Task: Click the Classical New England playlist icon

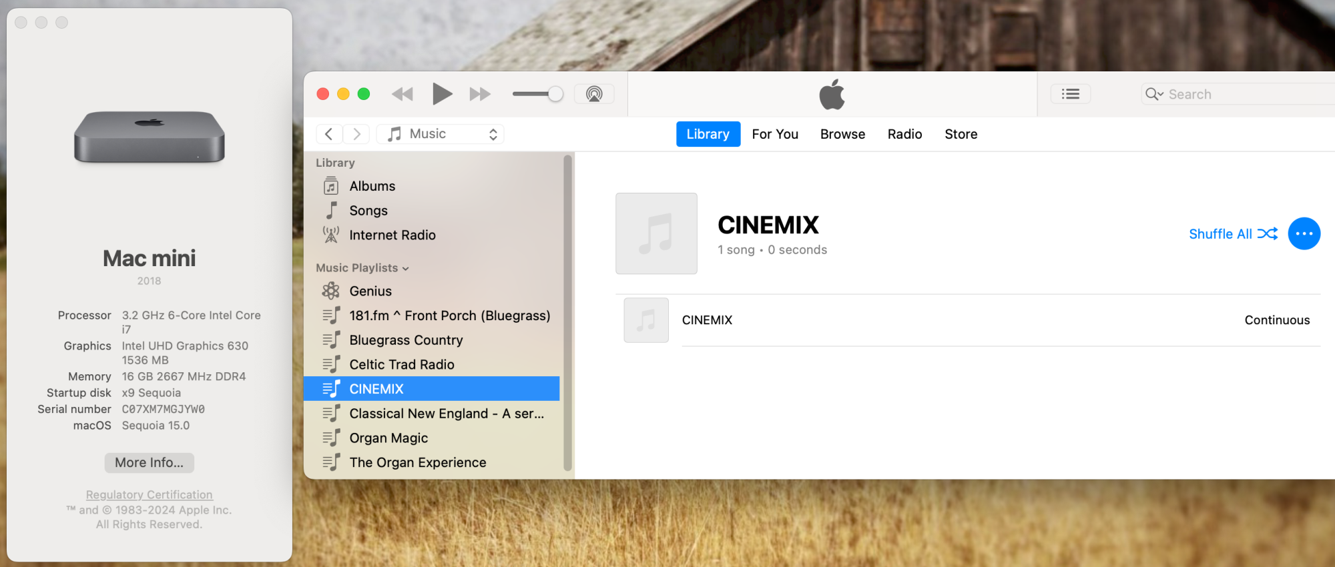Action: (x=331, y=414)
